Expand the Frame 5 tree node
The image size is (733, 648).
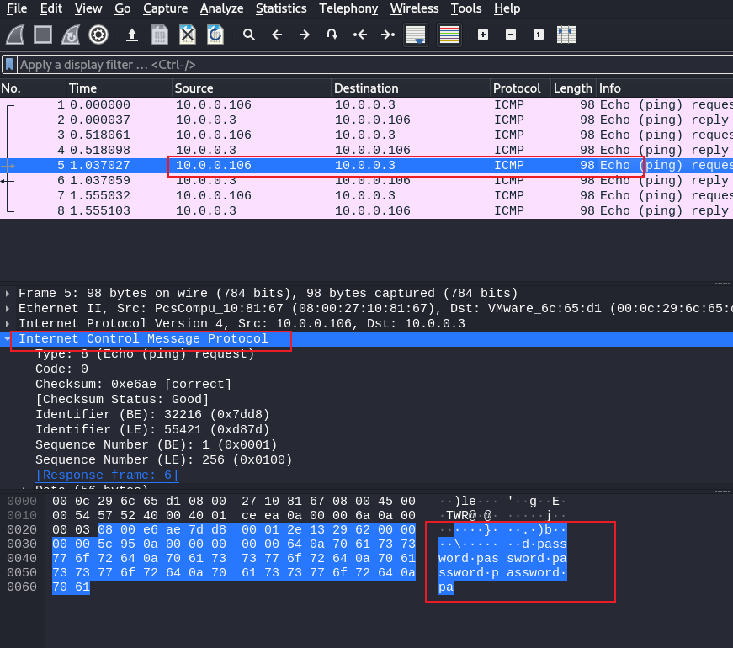(8, 294)
